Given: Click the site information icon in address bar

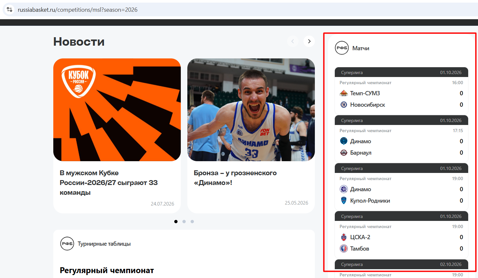Looking at the screenshot, I should pyautogui.click(x=9, y=9).
